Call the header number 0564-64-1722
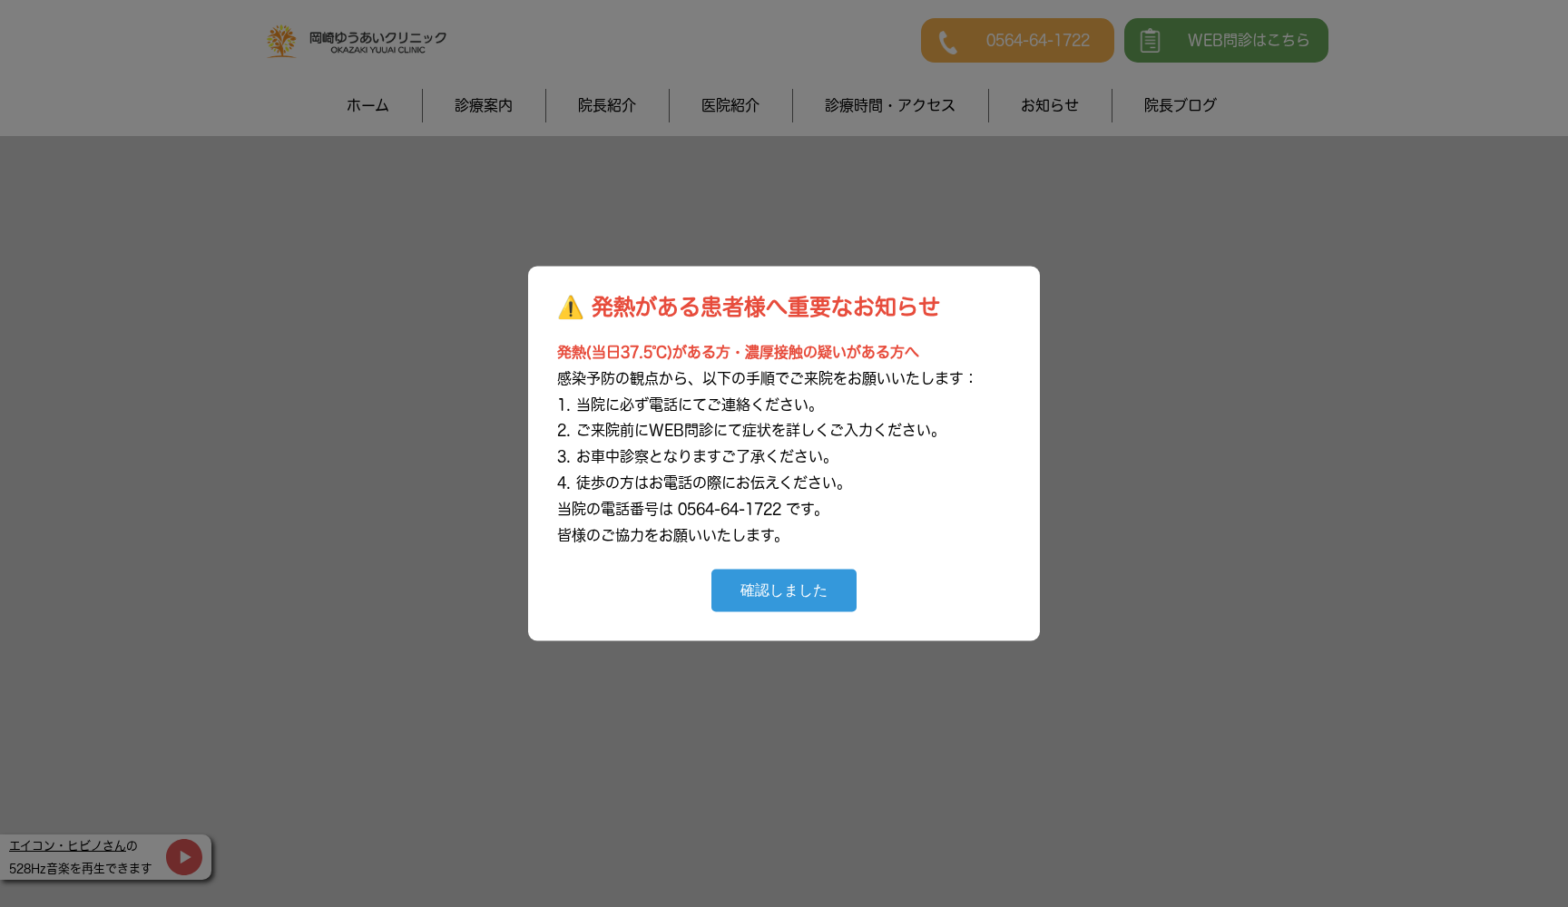 pos(1037,41)
